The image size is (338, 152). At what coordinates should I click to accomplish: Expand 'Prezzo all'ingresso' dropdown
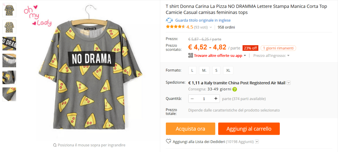(x=288, y=56)
